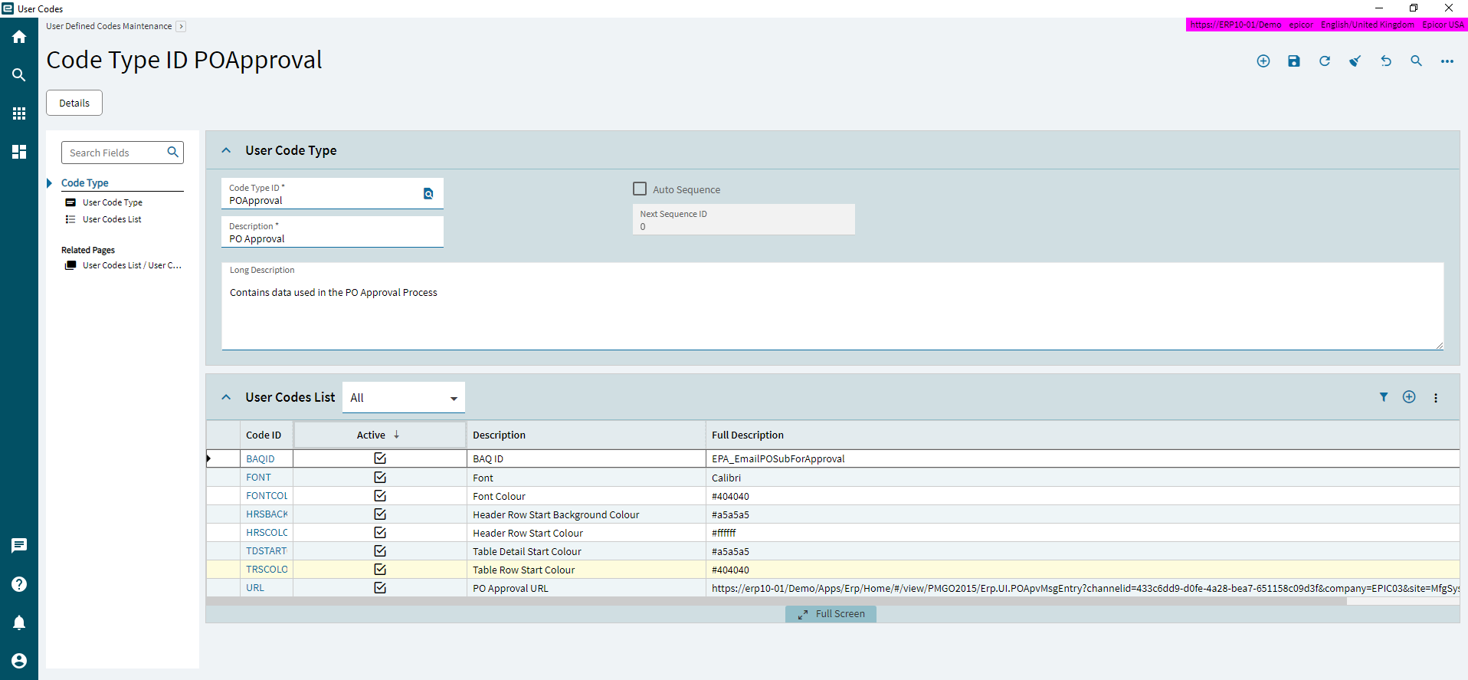Click the Refresh icon in the top toolbar
The width and height of the screenshot is (1468, 680).
pyautogui.click(x=1324, y=61)
